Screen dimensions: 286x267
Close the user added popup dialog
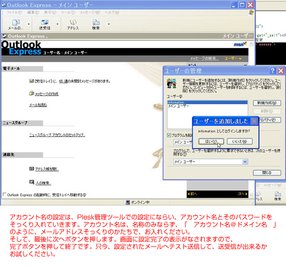click(254, 121)
